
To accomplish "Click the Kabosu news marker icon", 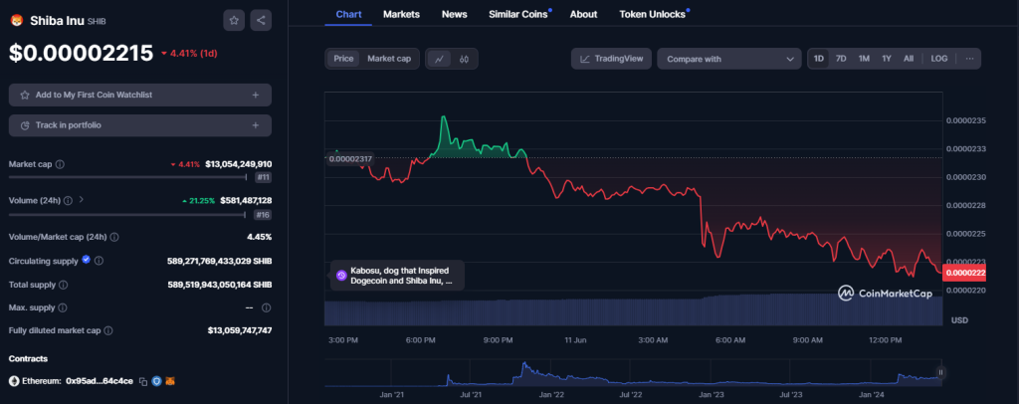I will tap(341, 276).
